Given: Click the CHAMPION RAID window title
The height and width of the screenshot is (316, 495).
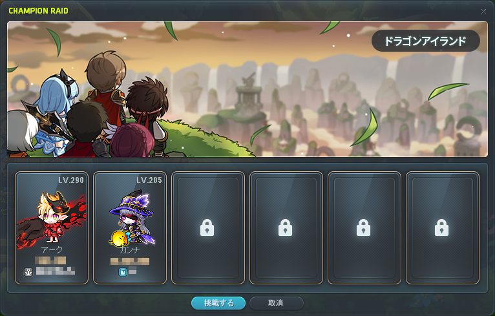Looking at the screenshot, I should 39,11.
